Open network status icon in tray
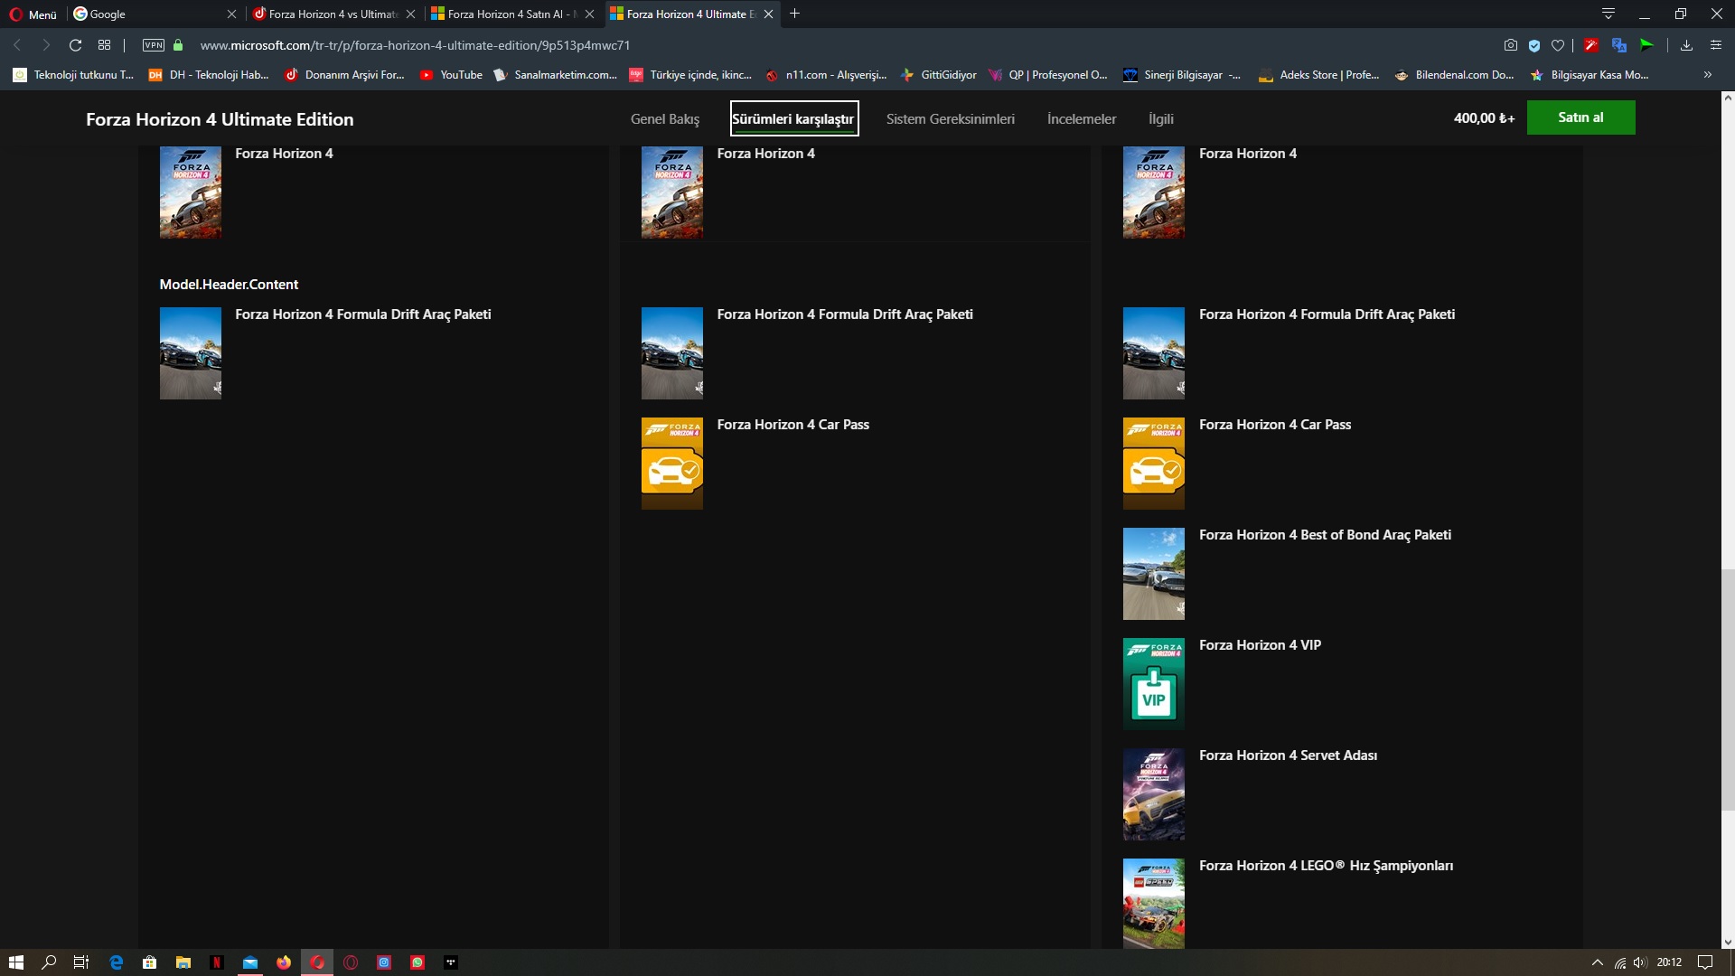 click(x=1620, y=962)
